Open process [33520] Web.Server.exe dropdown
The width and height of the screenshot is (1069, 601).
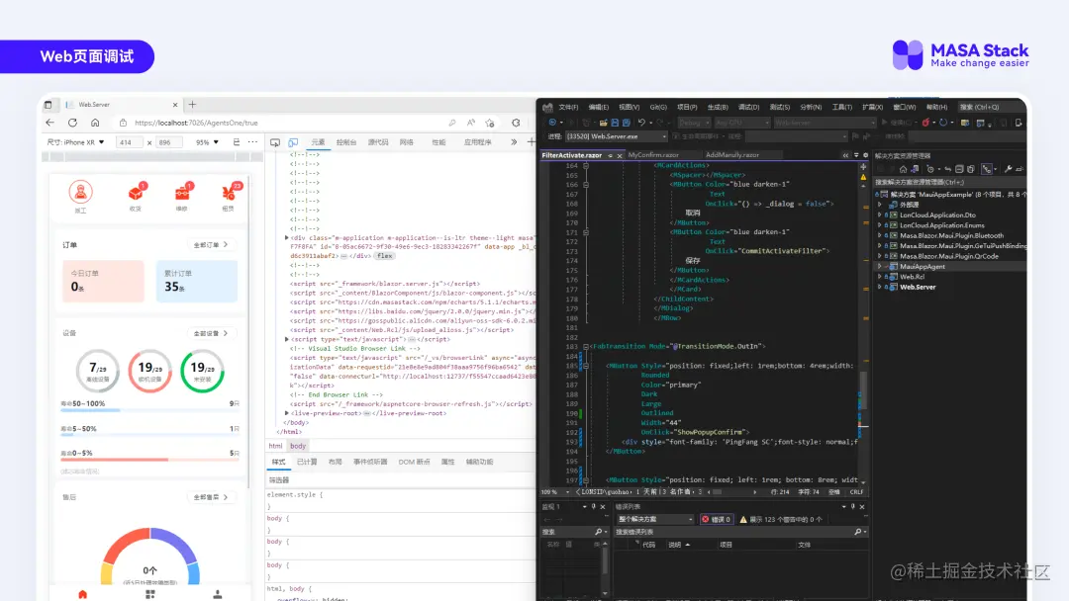click(617, 136)
